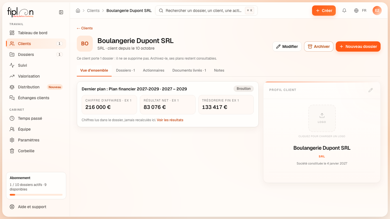Click the BO client avatar
Viewport: 390px width, 219px height.
[85, 44]
